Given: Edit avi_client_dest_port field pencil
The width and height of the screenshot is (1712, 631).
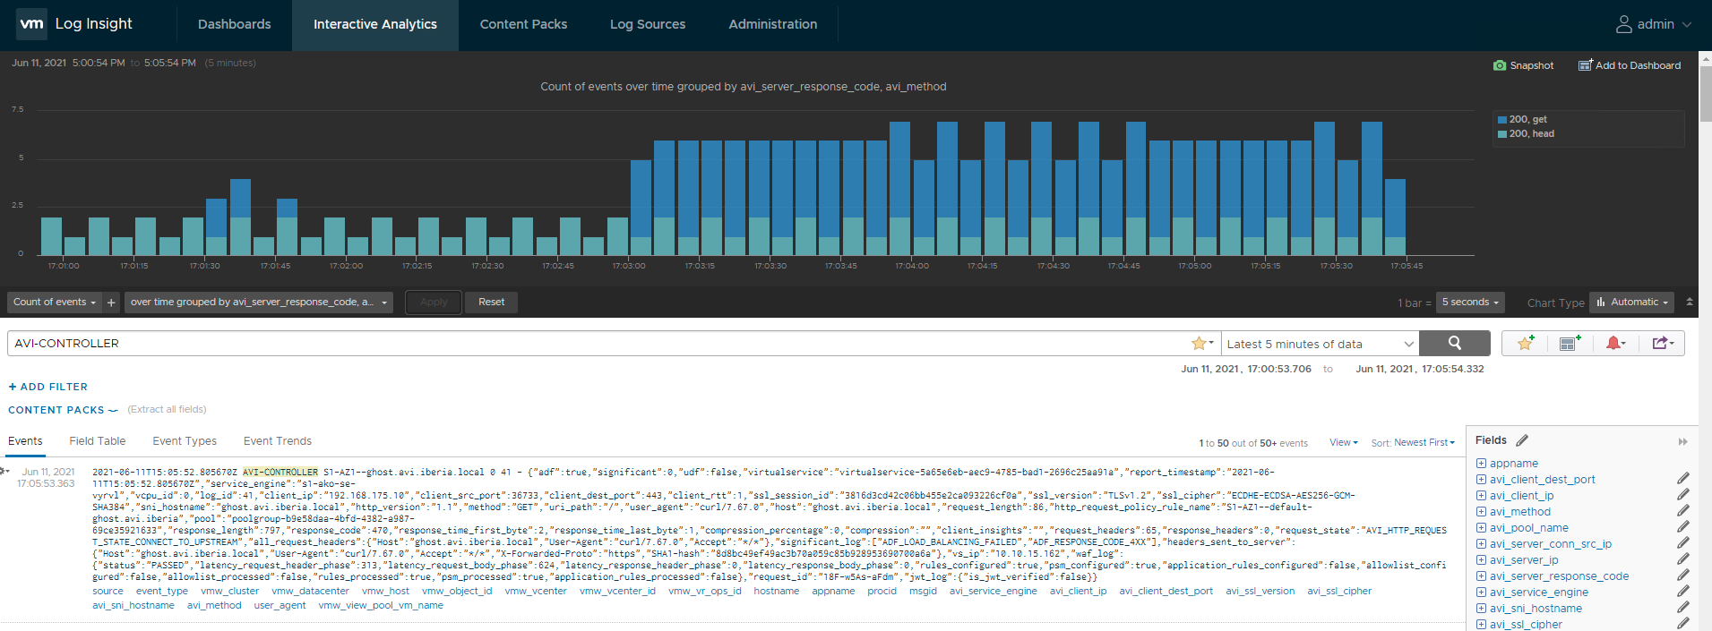Looking at the screenshot, I should (x=1683, y=478).
